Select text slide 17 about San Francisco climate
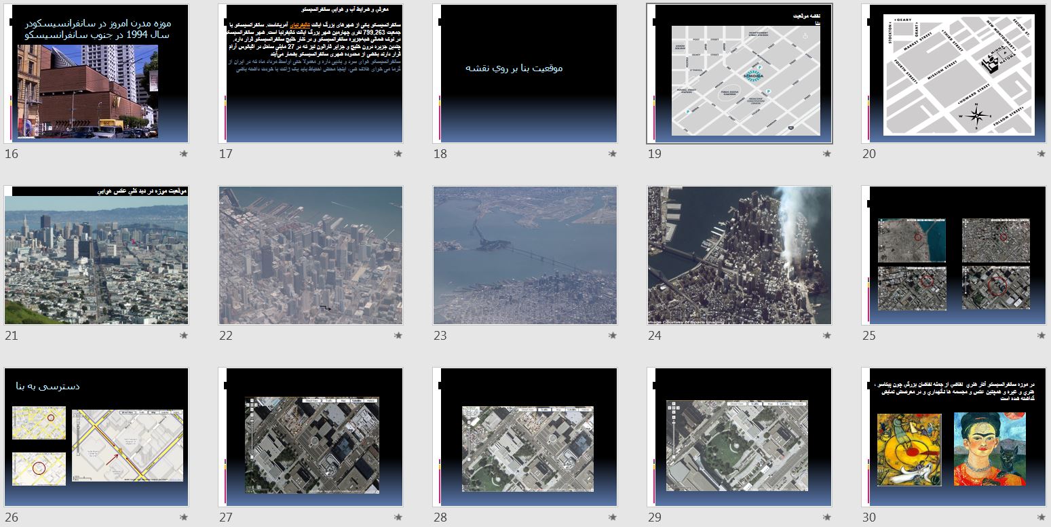This screenshot has width=1051, height=527. pos(311,74)
